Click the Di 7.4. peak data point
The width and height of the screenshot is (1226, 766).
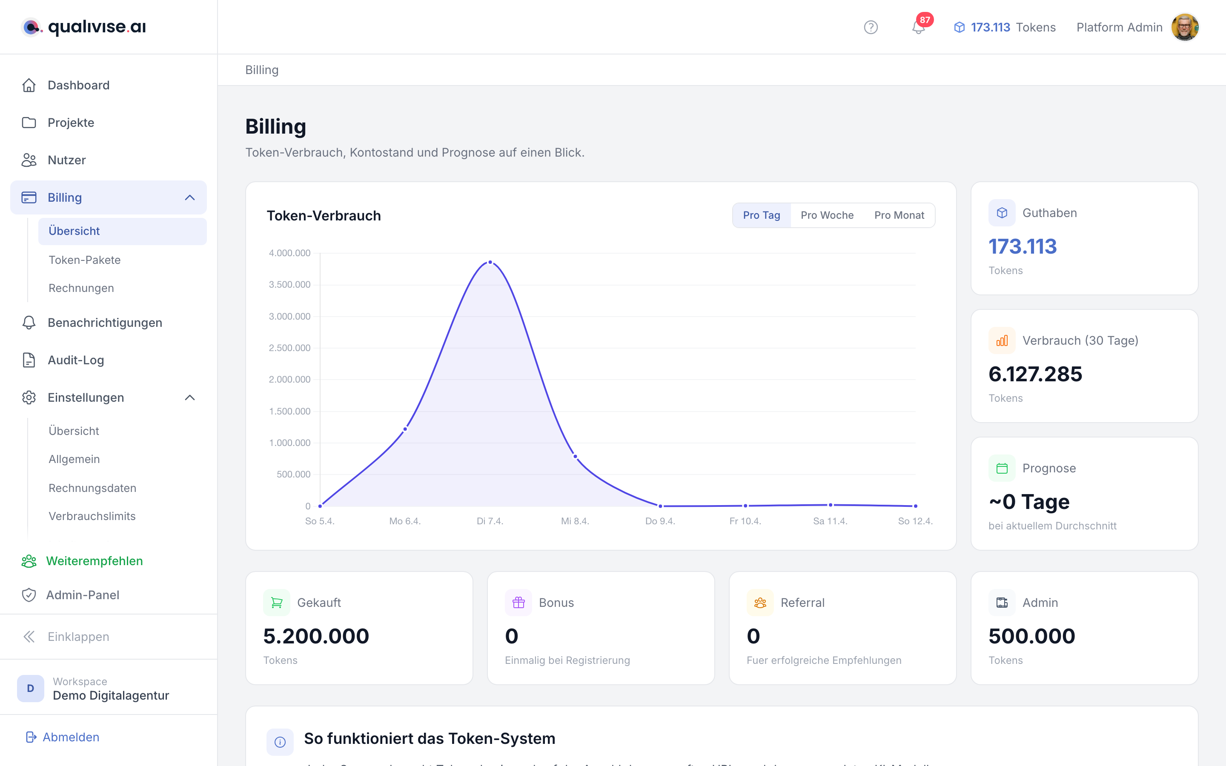(x=490, y=263)
